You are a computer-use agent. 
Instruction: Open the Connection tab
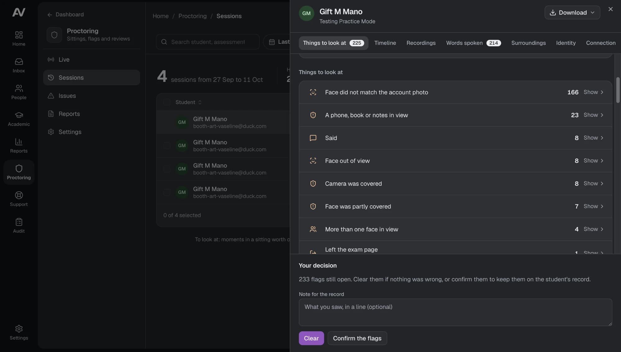[x=601, y=43]
